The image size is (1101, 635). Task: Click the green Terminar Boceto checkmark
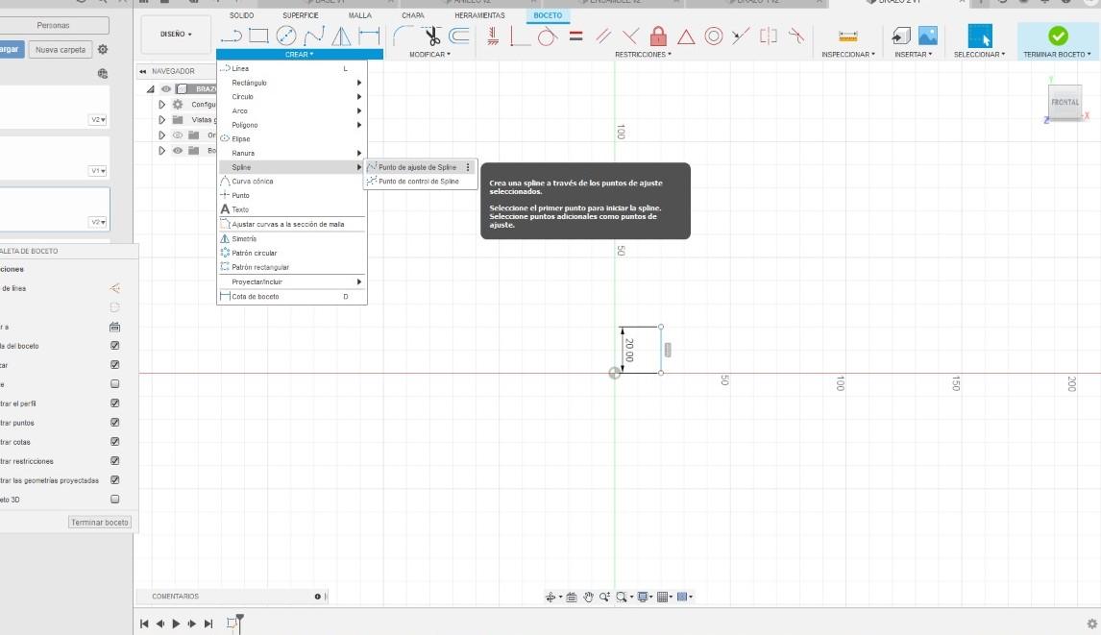click(x=1058, y=36)
